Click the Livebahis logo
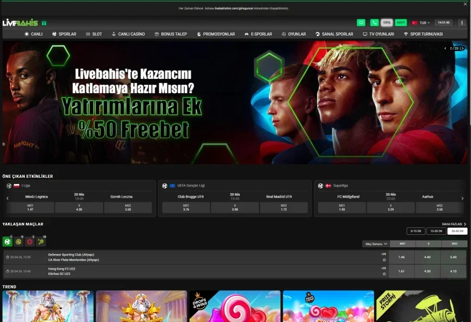Image resolution: width=471 pixels, height=322 pixels. 20,23
